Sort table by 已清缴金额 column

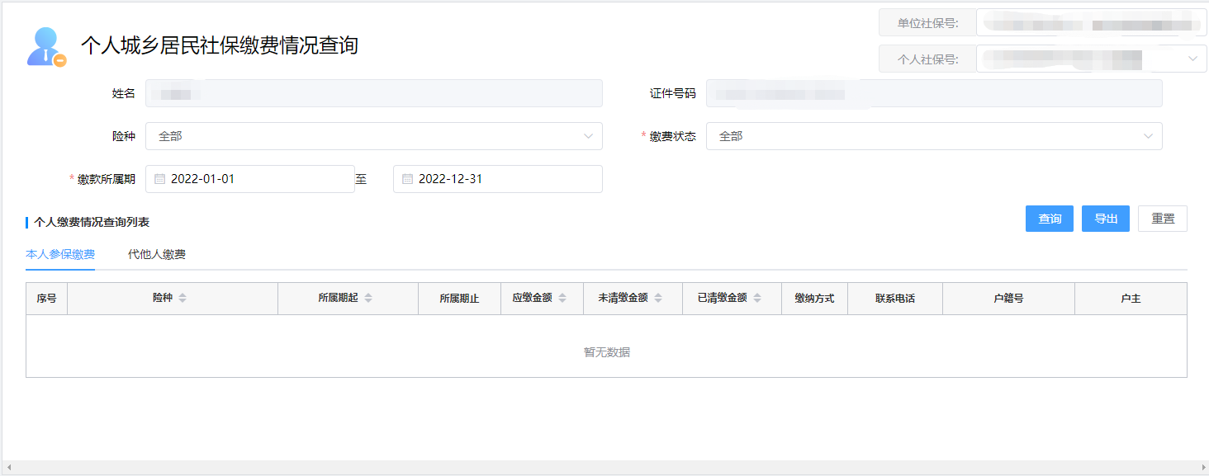[x=757, y=299]
